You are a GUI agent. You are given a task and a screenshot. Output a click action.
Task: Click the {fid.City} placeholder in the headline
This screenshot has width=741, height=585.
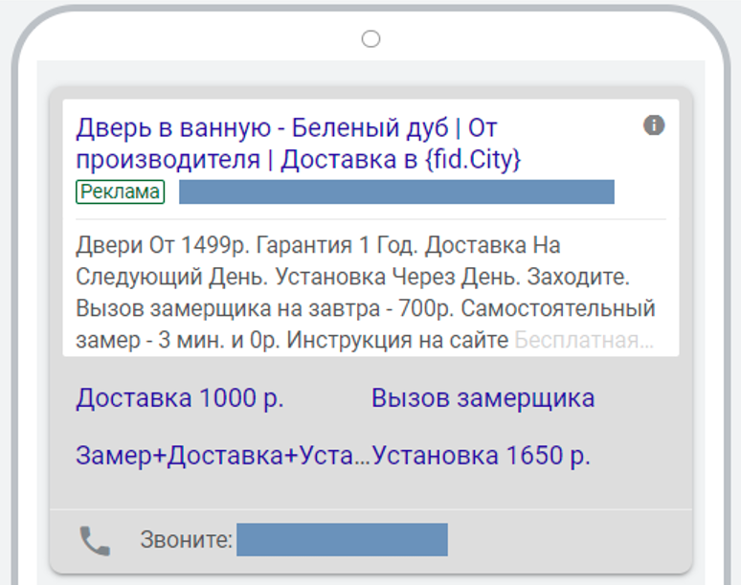[x=471, y=159]
